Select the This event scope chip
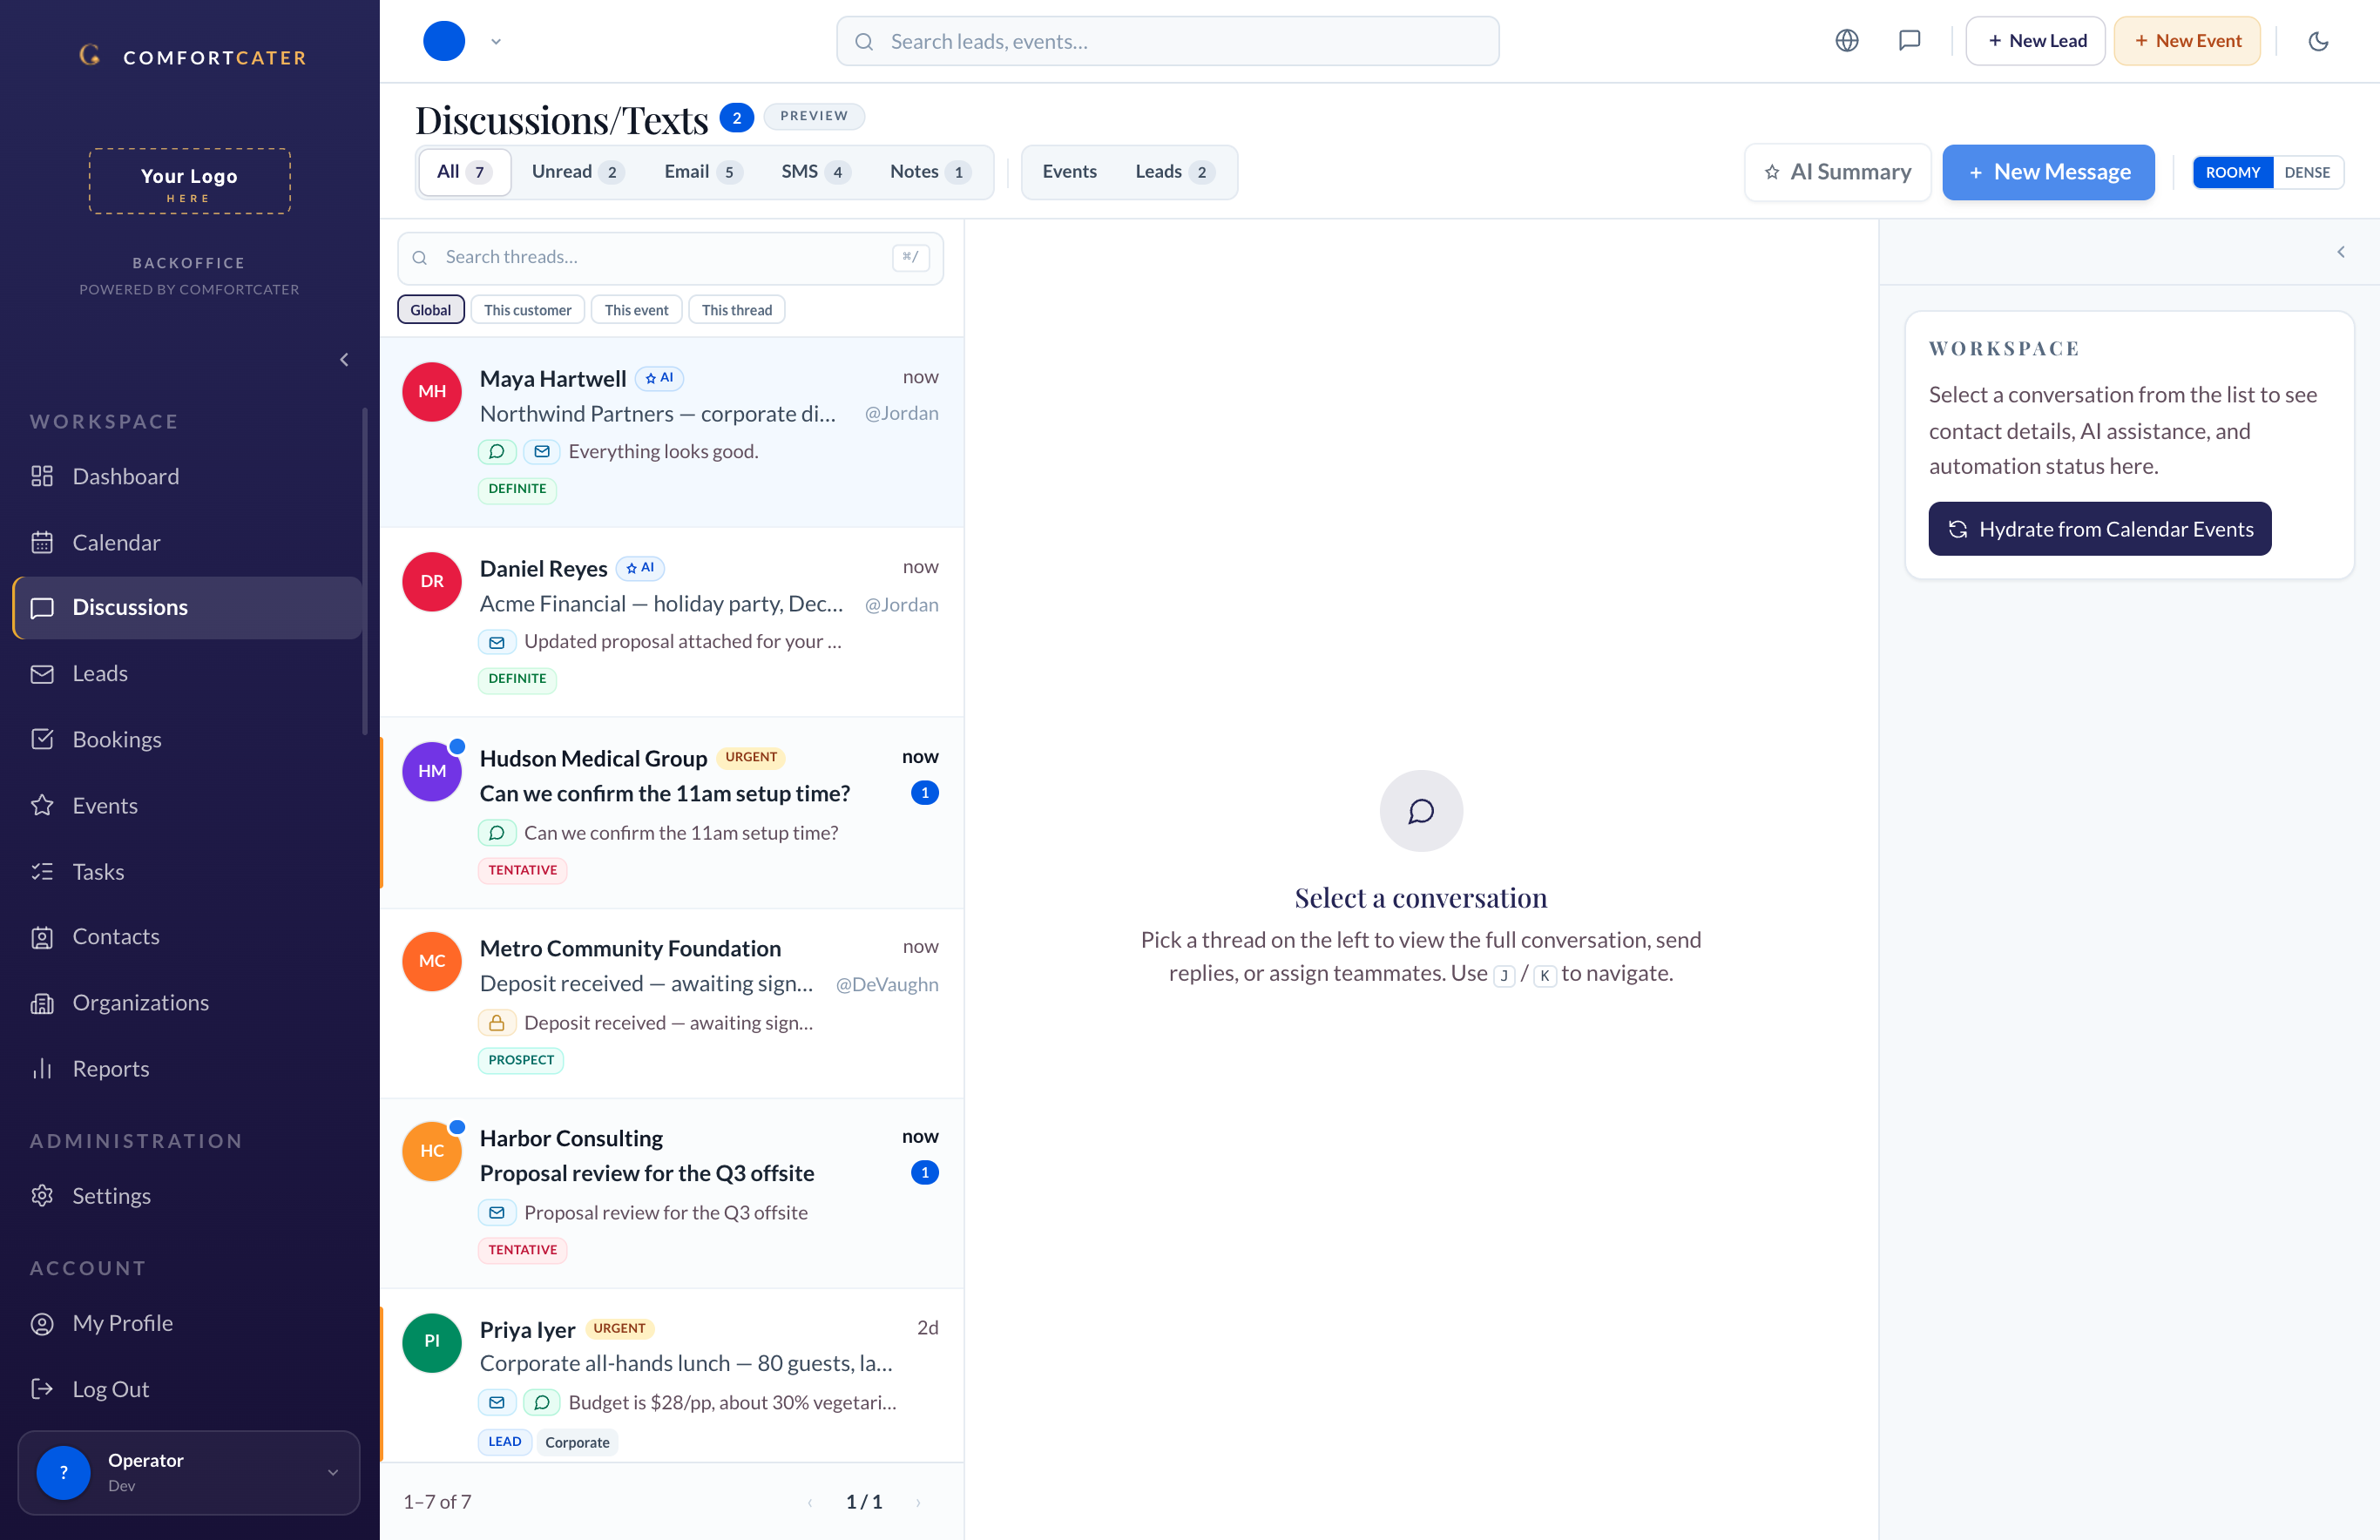The width and height of the screenshot is (2380, 1540). pos(636,310)
